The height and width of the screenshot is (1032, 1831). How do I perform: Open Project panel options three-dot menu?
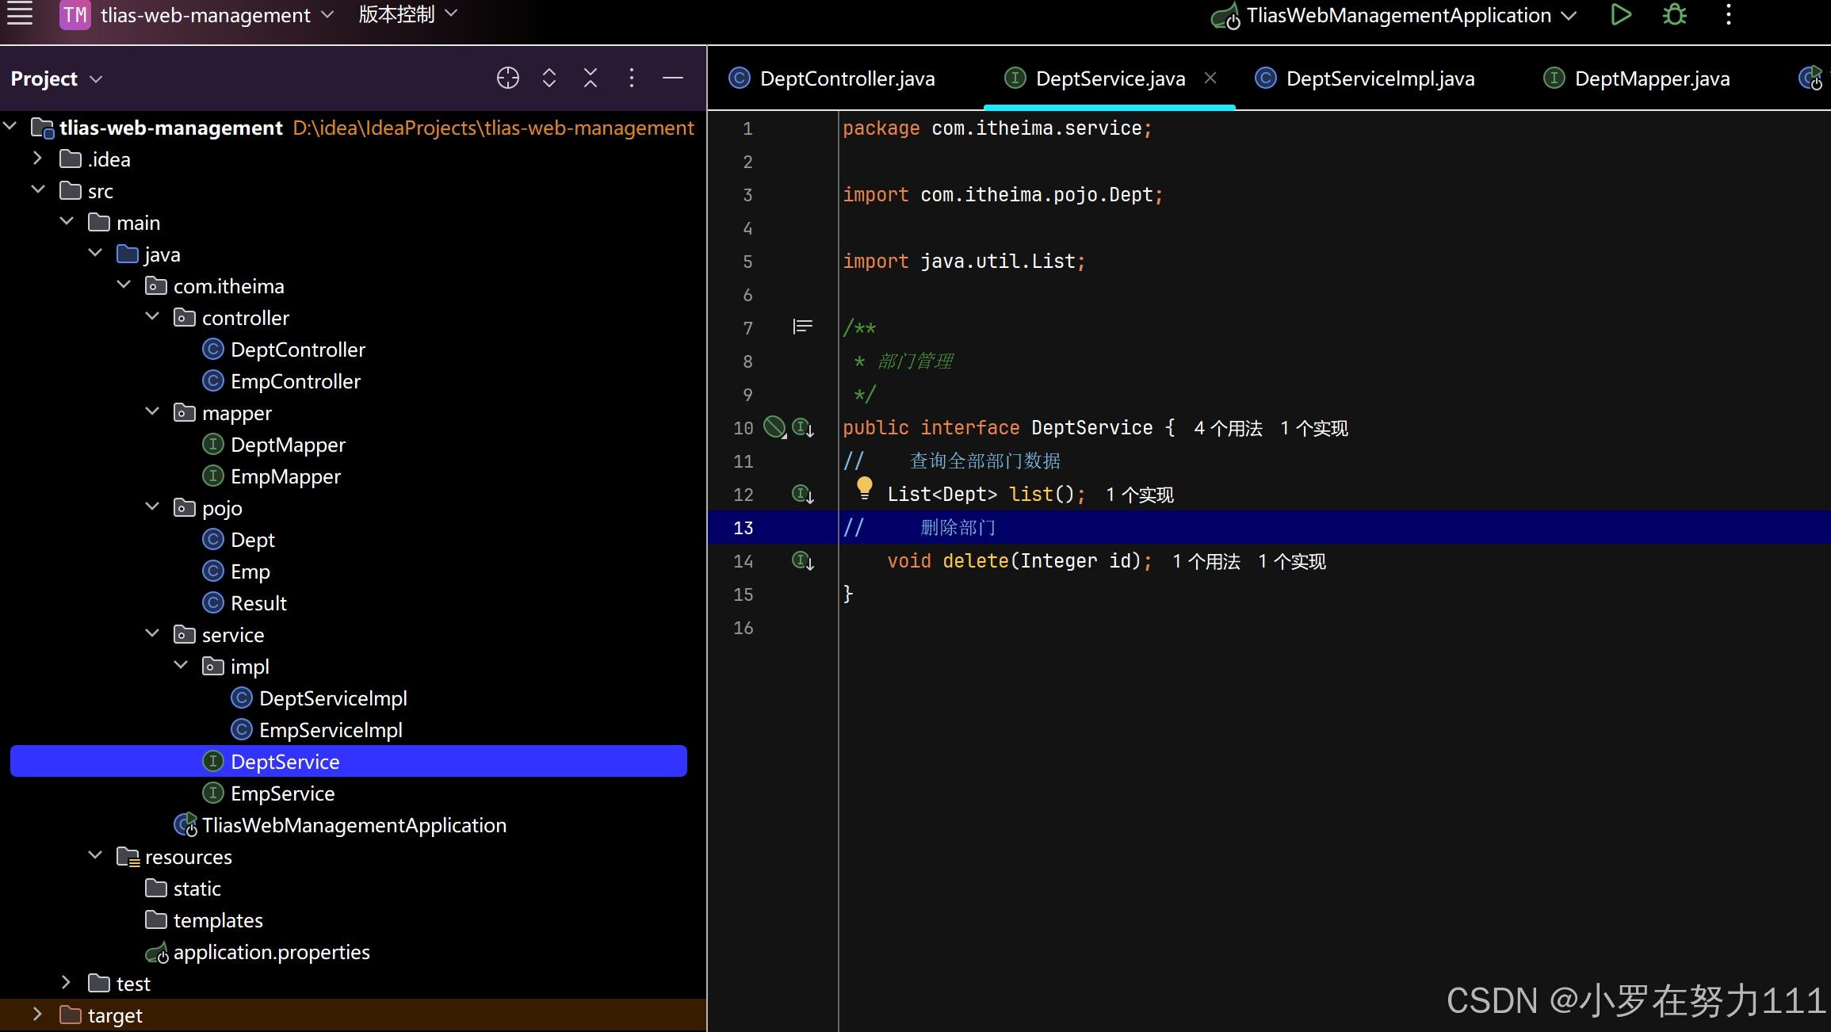click(x=632, y=78)
